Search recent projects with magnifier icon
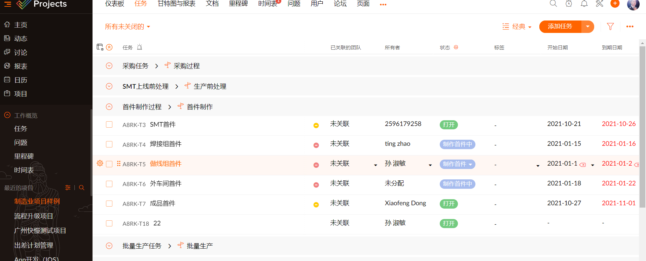This screenshot has height=261, width=646. pyautogui.click(x=81, y=188)
